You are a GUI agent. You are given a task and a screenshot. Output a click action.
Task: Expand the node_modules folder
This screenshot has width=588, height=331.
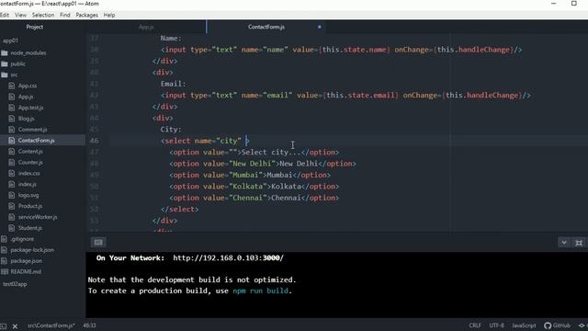point(28,53)
